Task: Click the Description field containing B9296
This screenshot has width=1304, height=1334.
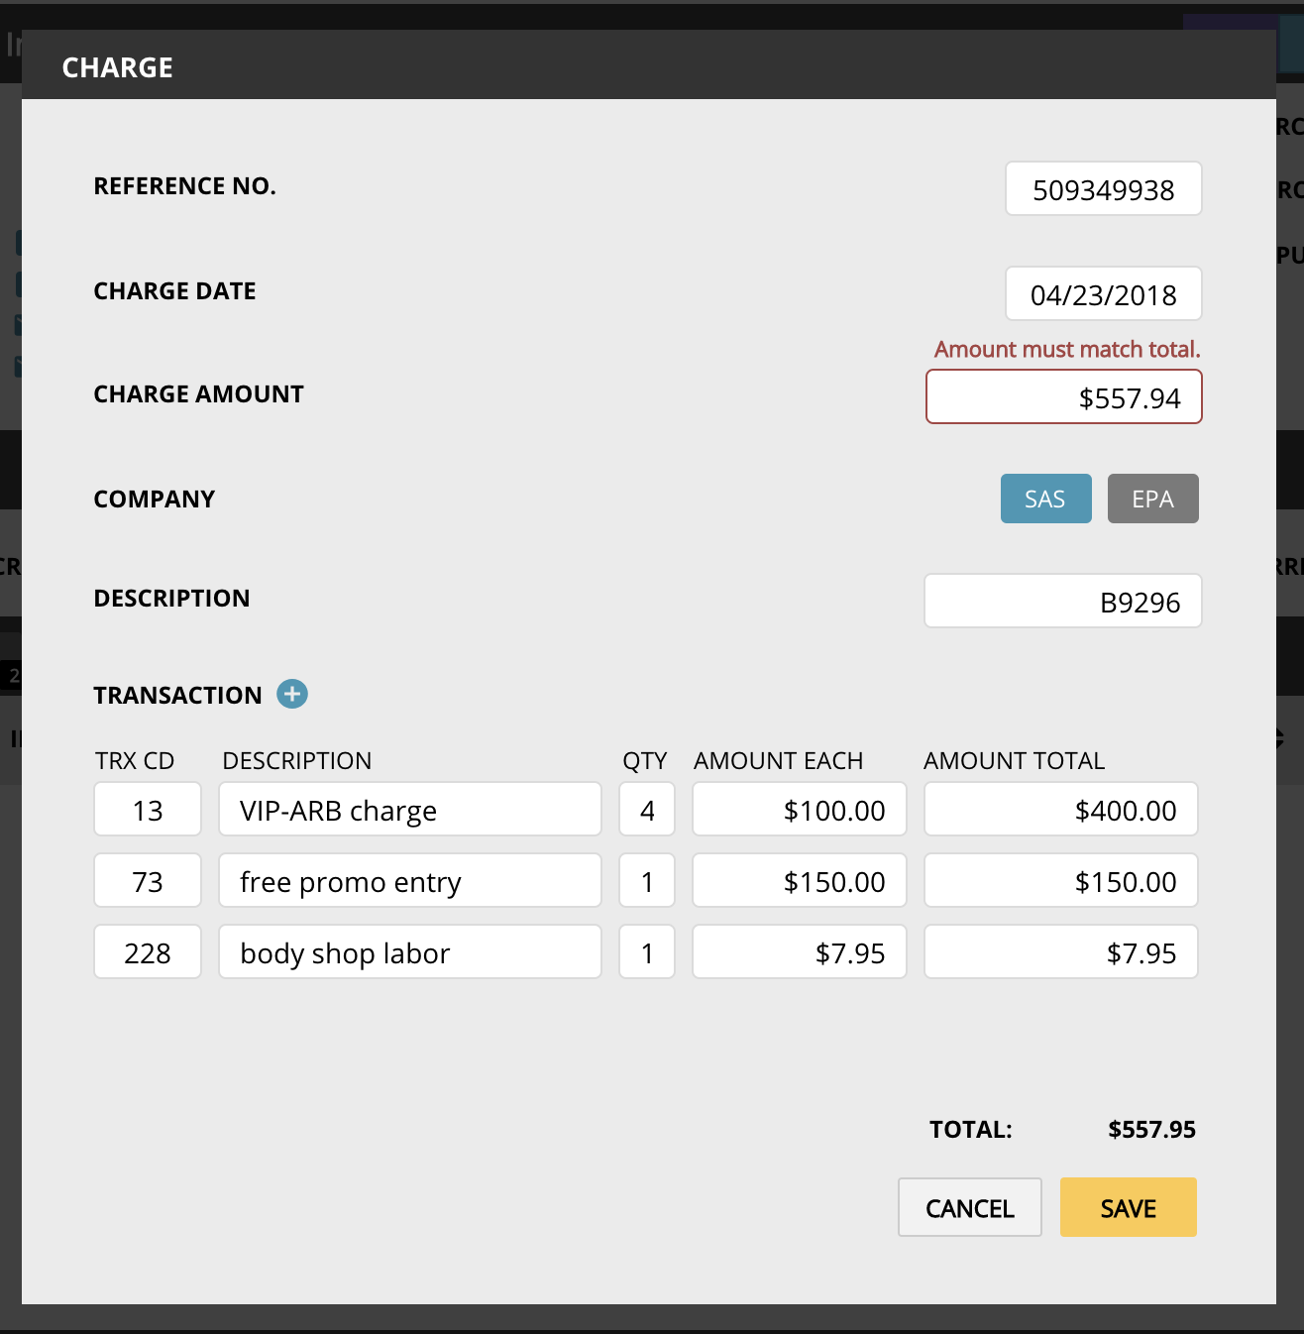Action: [x=1062, y=602]
